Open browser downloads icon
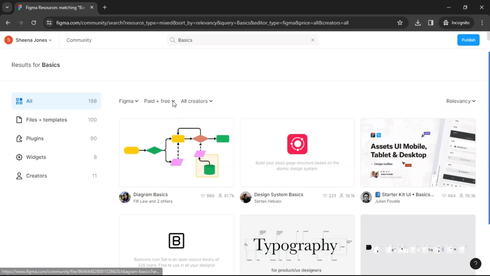 point(418,23)
